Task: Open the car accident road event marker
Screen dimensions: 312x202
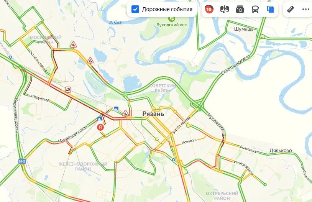Action: point(68,90)
